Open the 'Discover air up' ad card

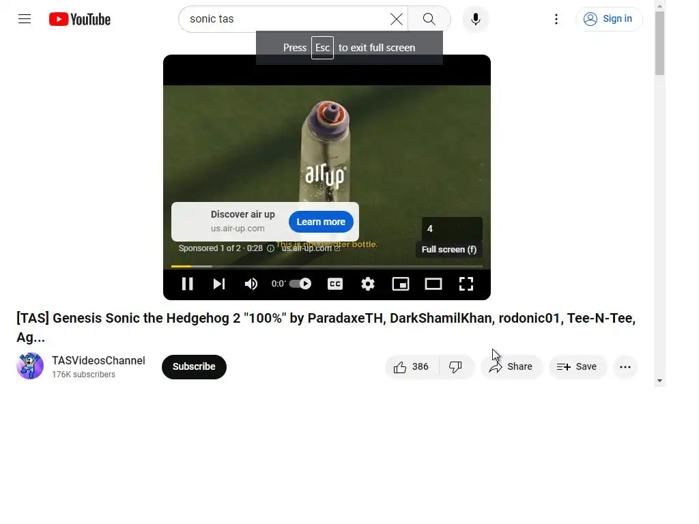click(265, 222)
